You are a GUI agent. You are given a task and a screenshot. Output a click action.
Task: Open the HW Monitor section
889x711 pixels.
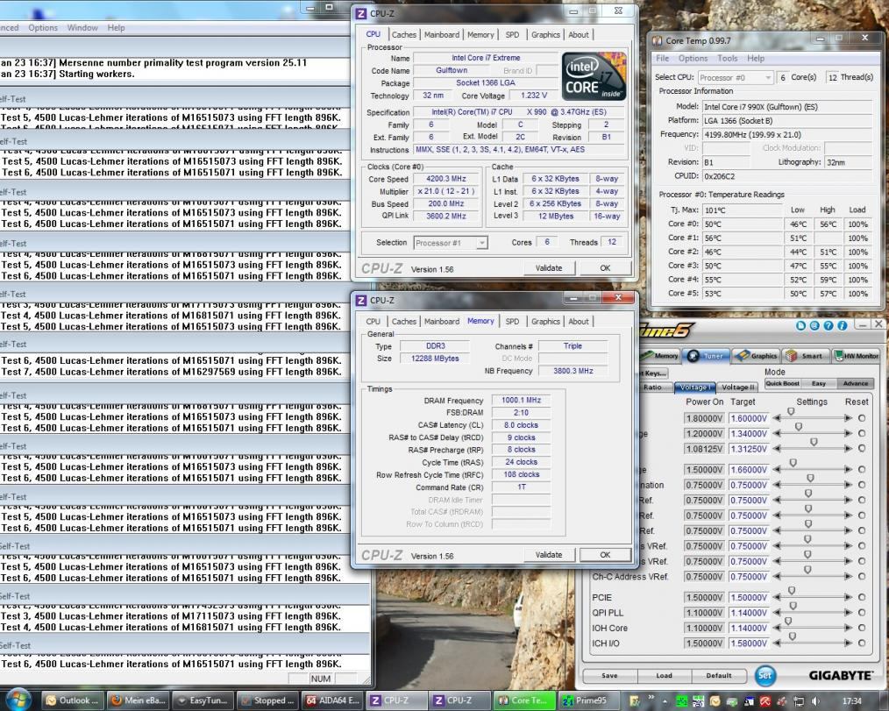click(x=856, y=356)
